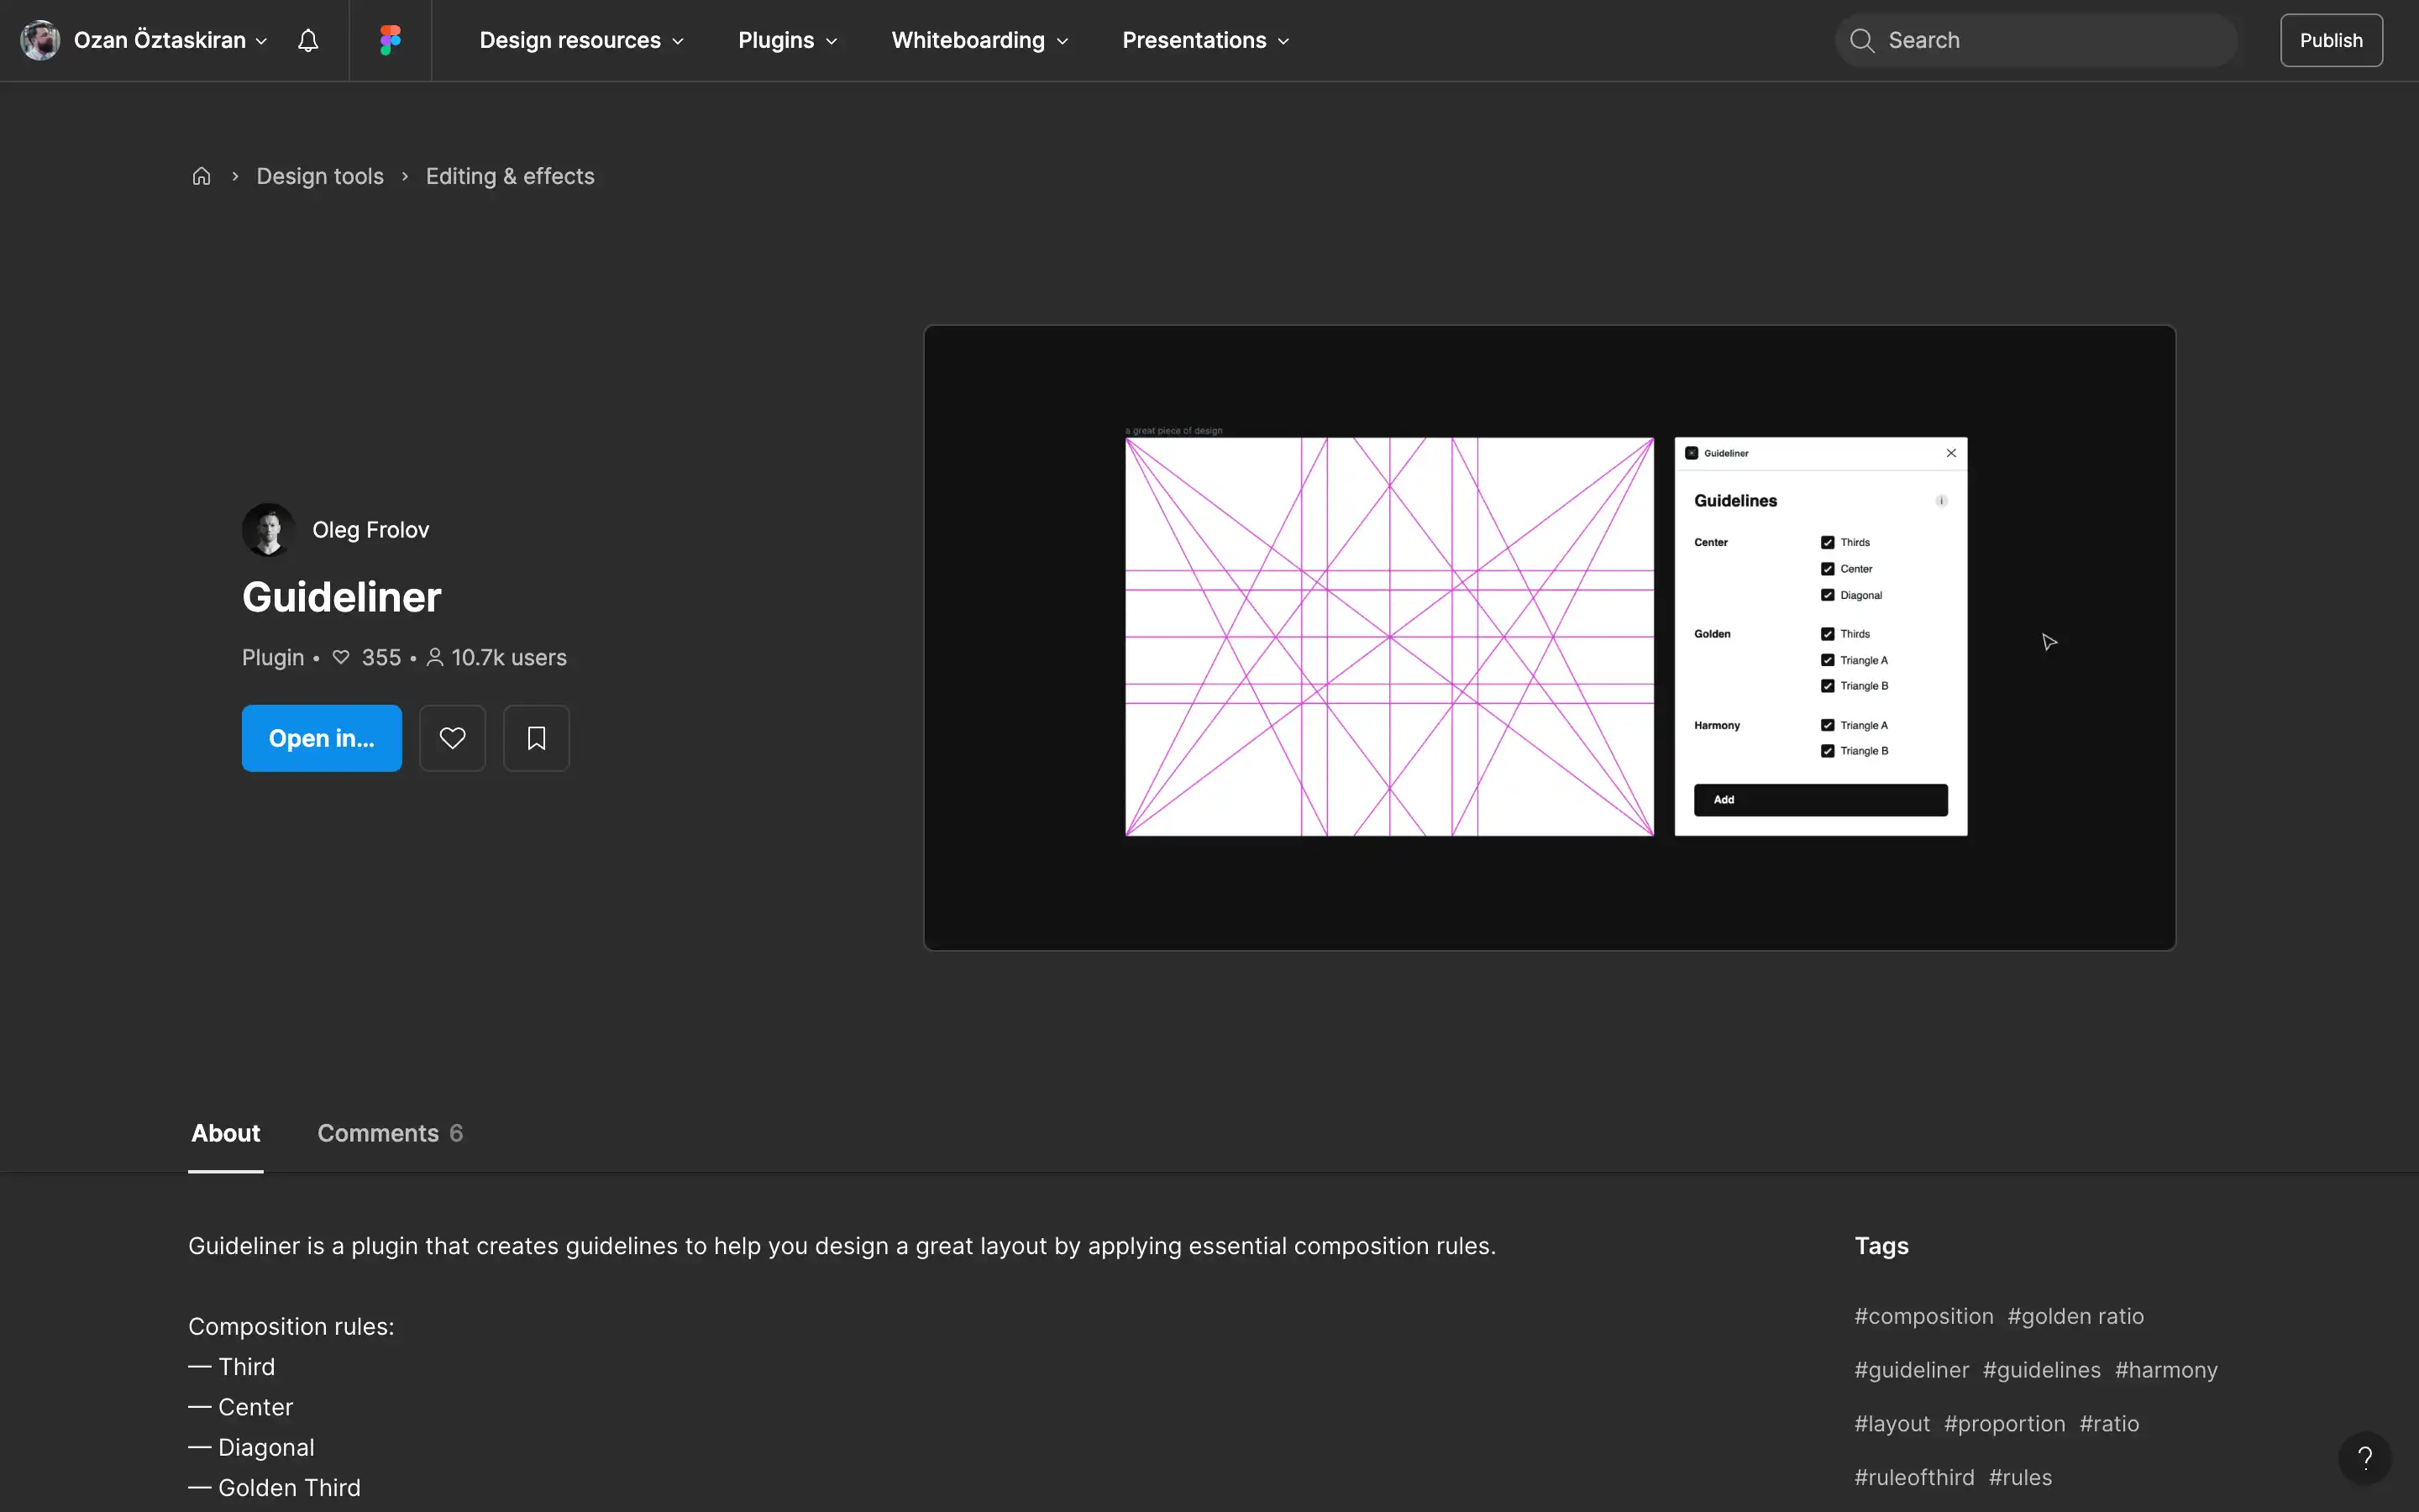Click the search magnifier icon

click(1861, 40)
